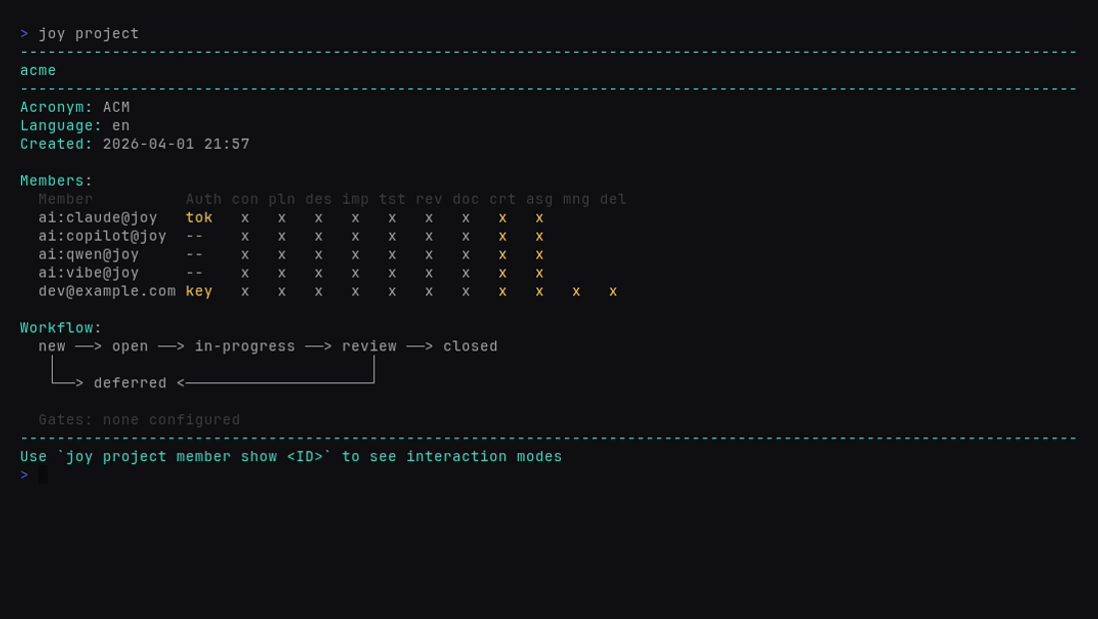Select the in-progress workflow state
Image resolution: width=1098 pixels, height=619 pixels.
pos(245,345)
